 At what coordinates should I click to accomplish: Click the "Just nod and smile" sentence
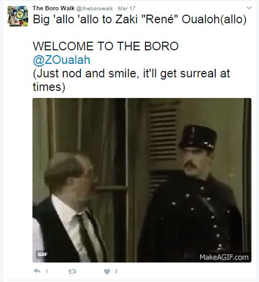click(x=131, y=74)
